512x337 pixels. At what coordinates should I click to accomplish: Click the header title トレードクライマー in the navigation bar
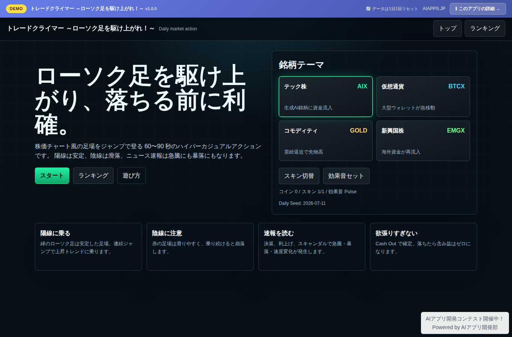(81, 28)
